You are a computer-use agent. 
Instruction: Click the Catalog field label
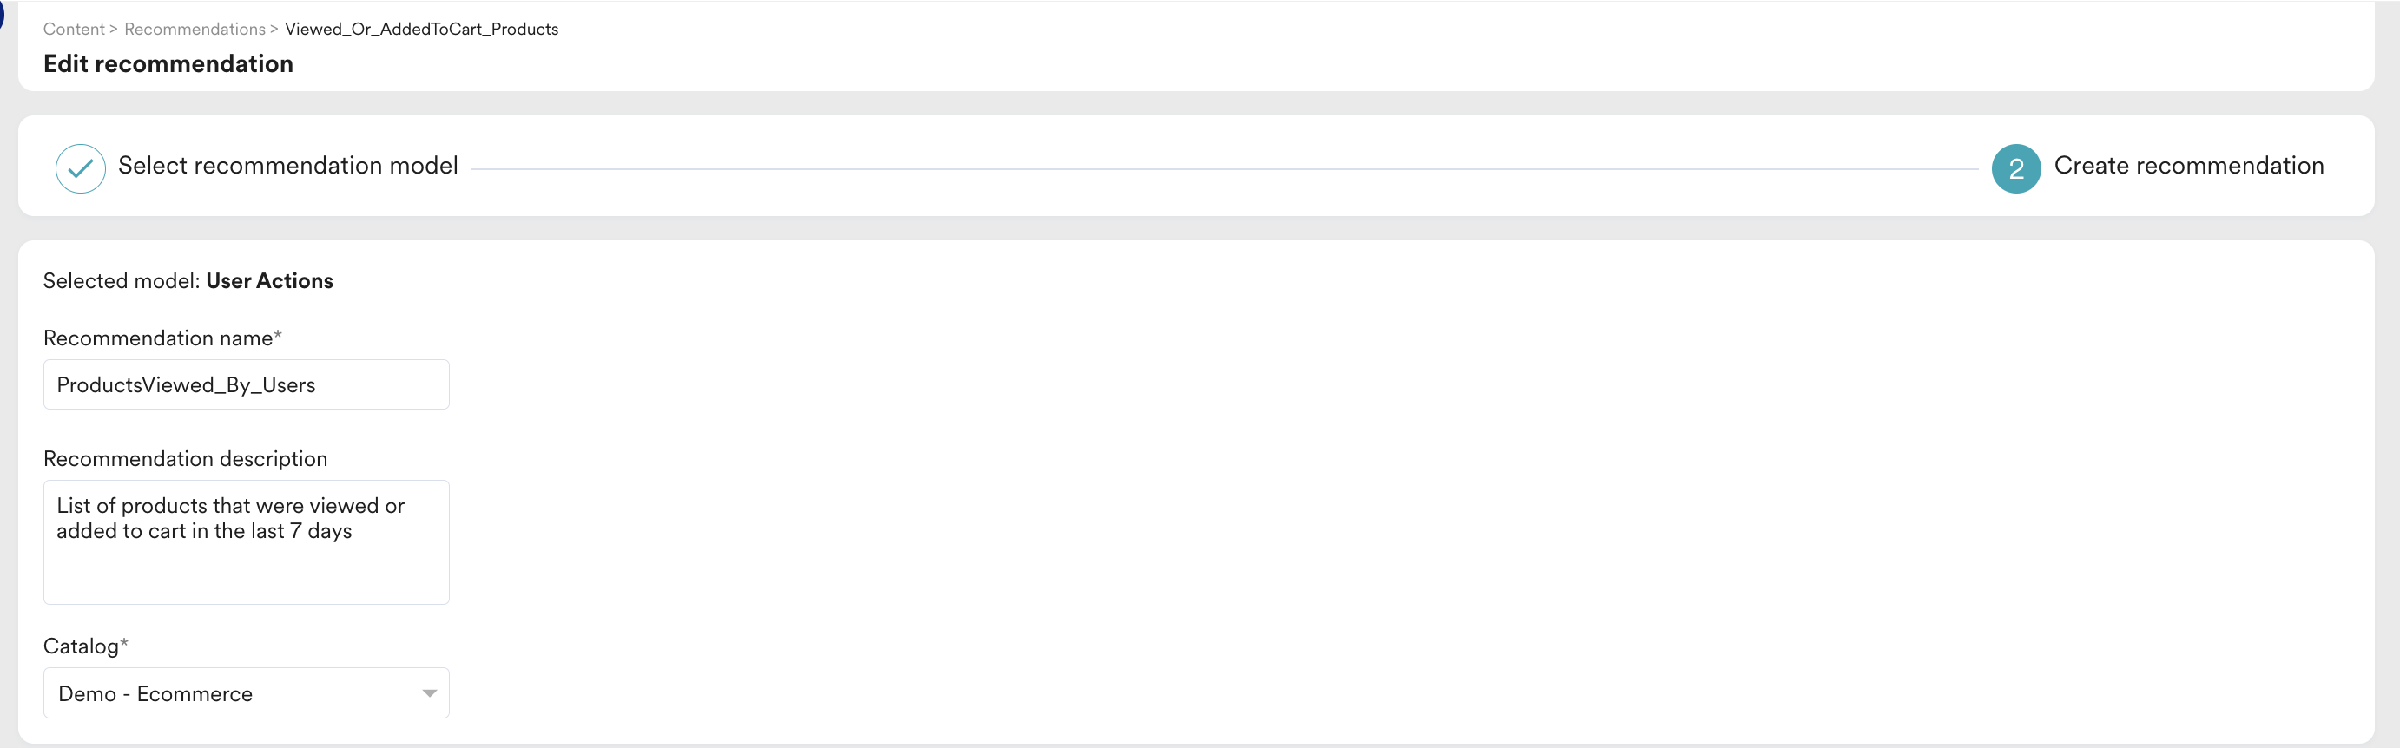[x=86, y=646]
